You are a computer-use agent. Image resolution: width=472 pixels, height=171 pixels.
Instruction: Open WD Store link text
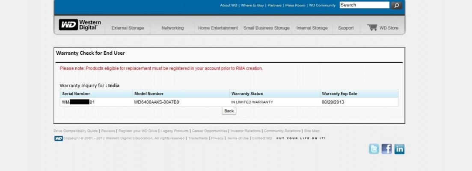(x=389, y=28)
